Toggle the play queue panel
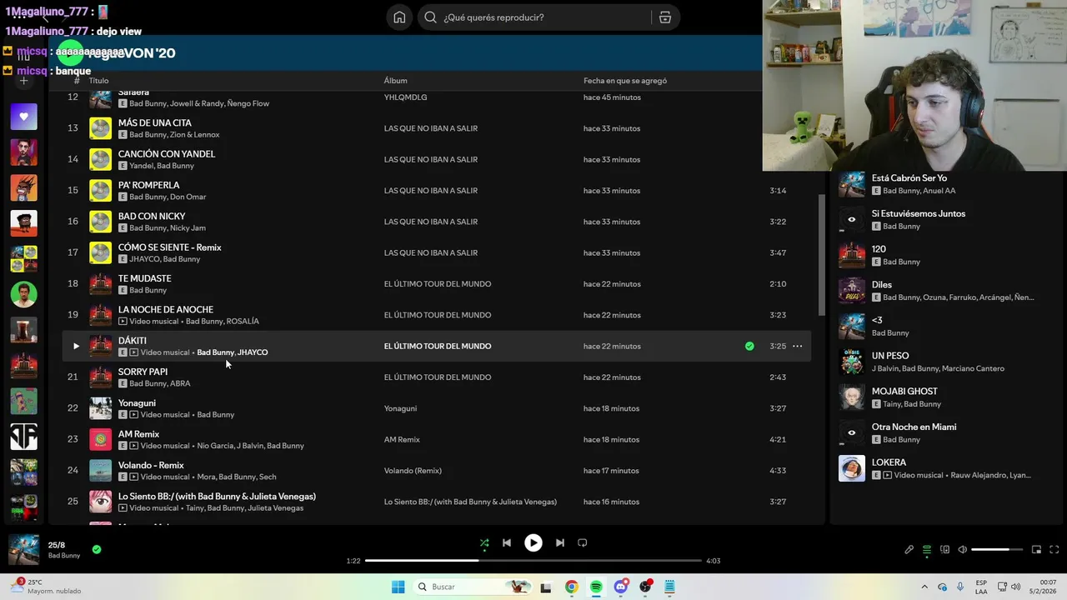Viewport: 1067px width, 600px height. (927, 550)
